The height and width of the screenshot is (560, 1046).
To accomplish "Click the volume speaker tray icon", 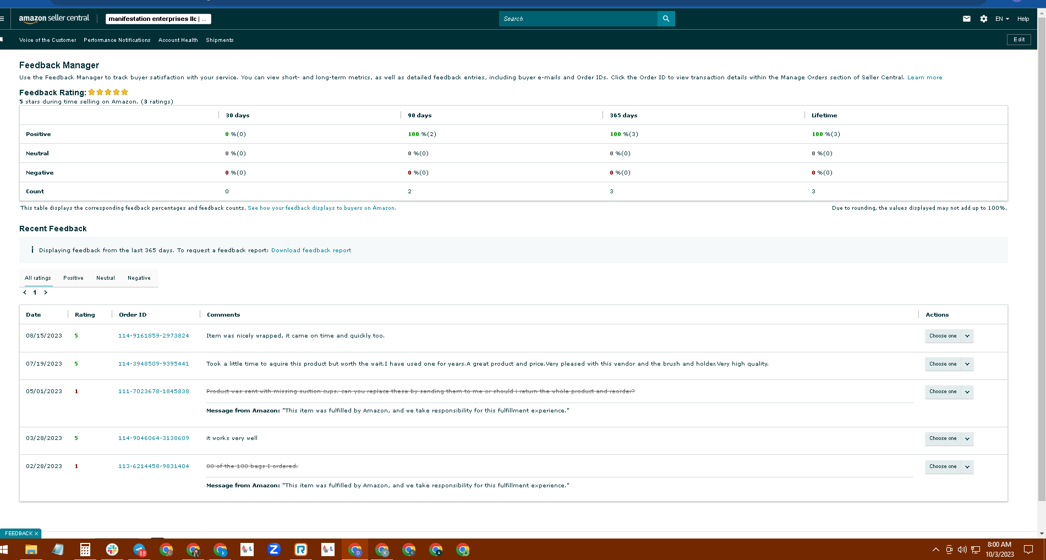I will tap(962, 550).
